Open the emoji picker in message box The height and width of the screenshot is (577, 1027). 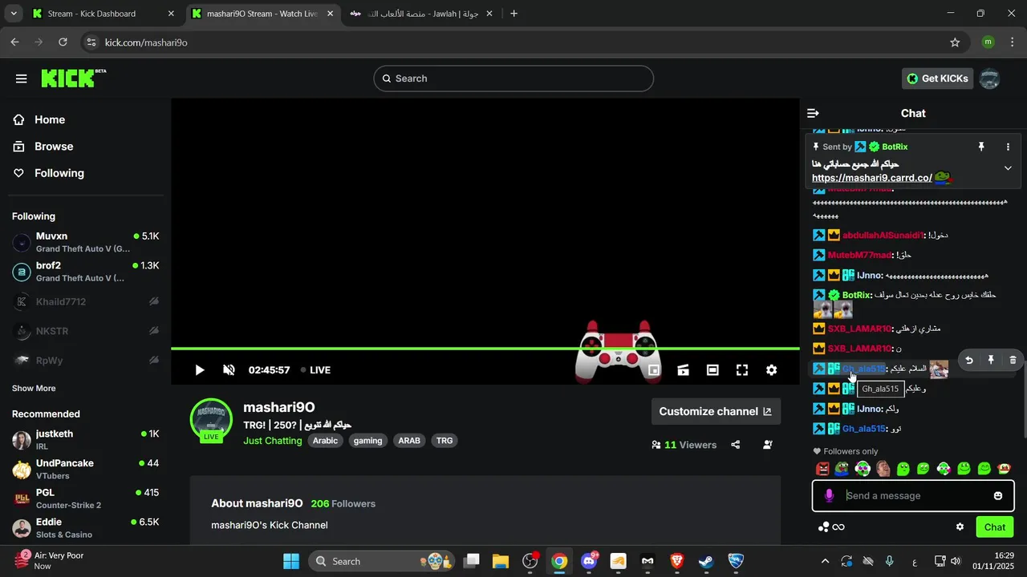click(998, 496)
